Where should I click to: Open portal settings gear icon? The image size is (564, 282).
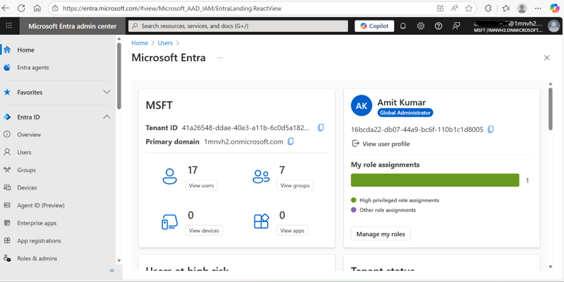coord(420,26)
